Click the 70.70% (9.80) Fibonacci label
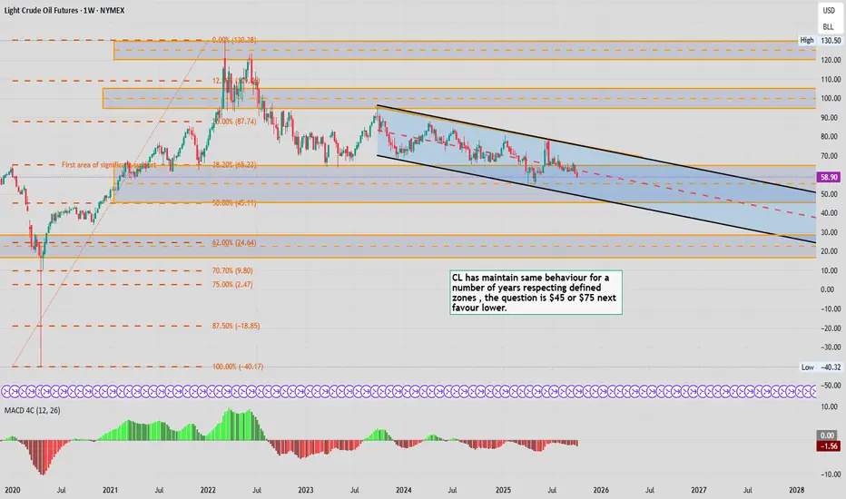846x499 pixels. click(232, 270)
